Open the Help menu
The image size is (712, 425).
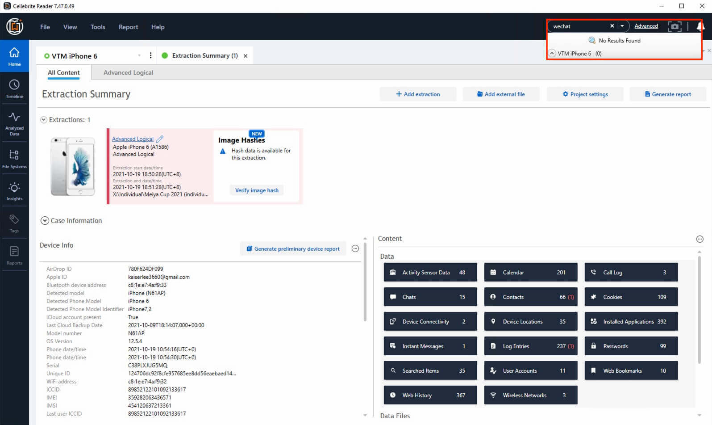pyautogui.click(x=158, y=27)
